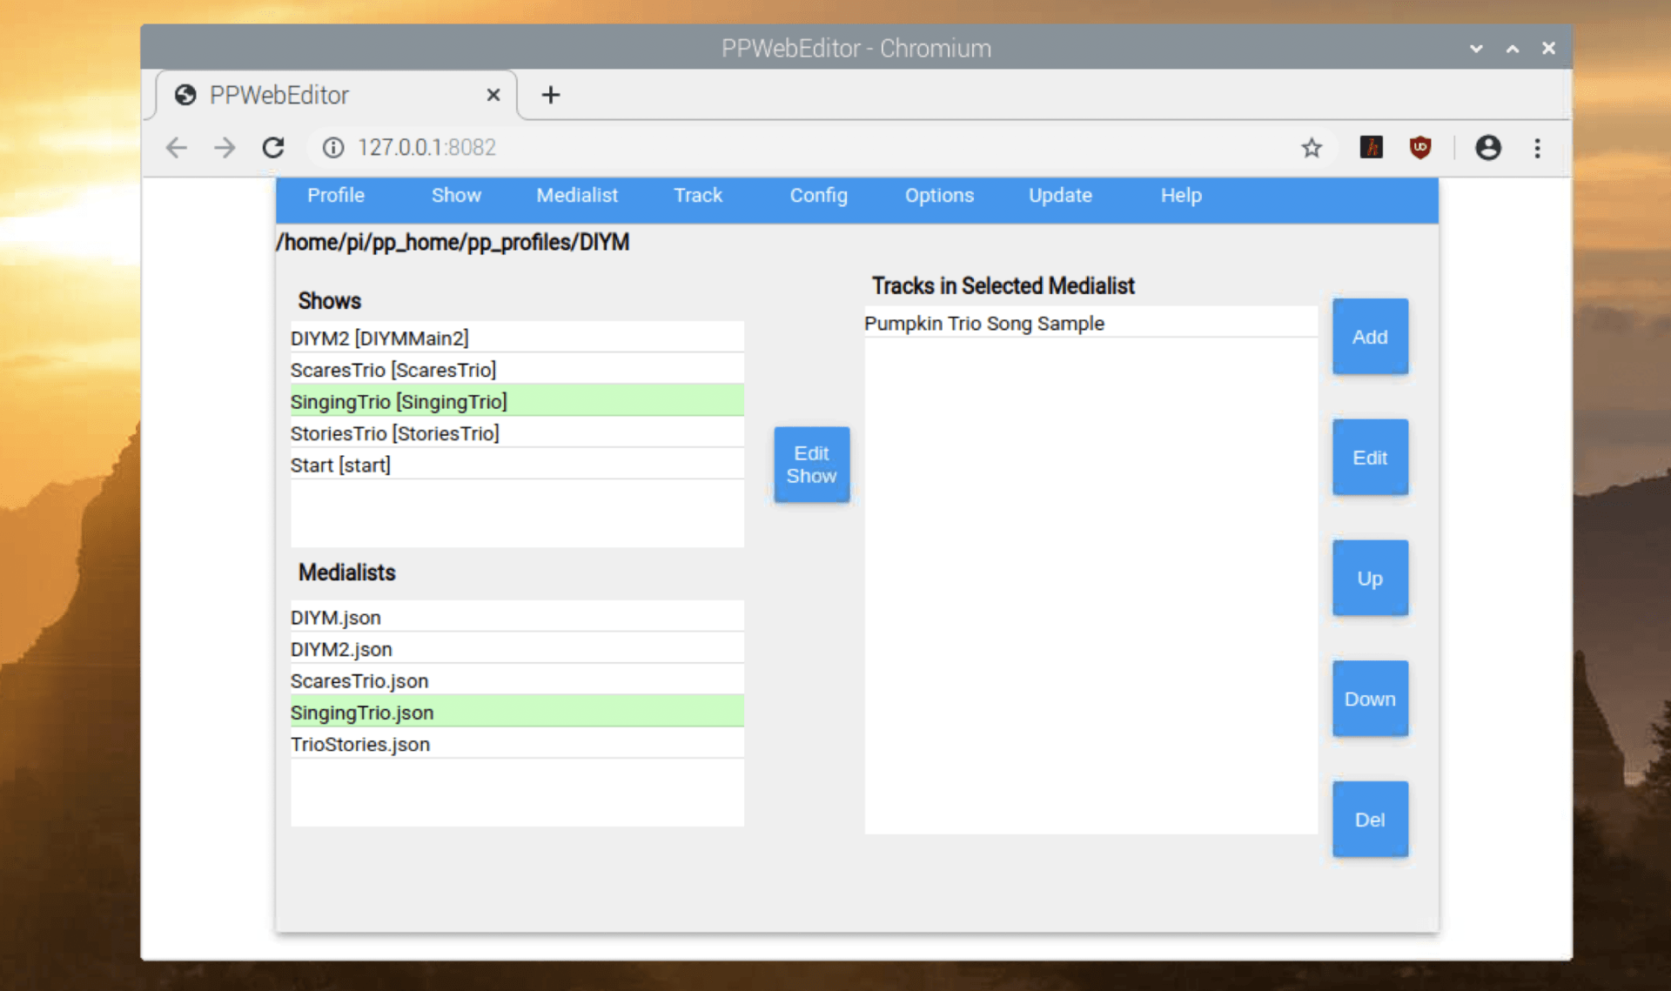
Task: Select show StoriesTrio [StoriesTrio]
Action: coord(517,433)
